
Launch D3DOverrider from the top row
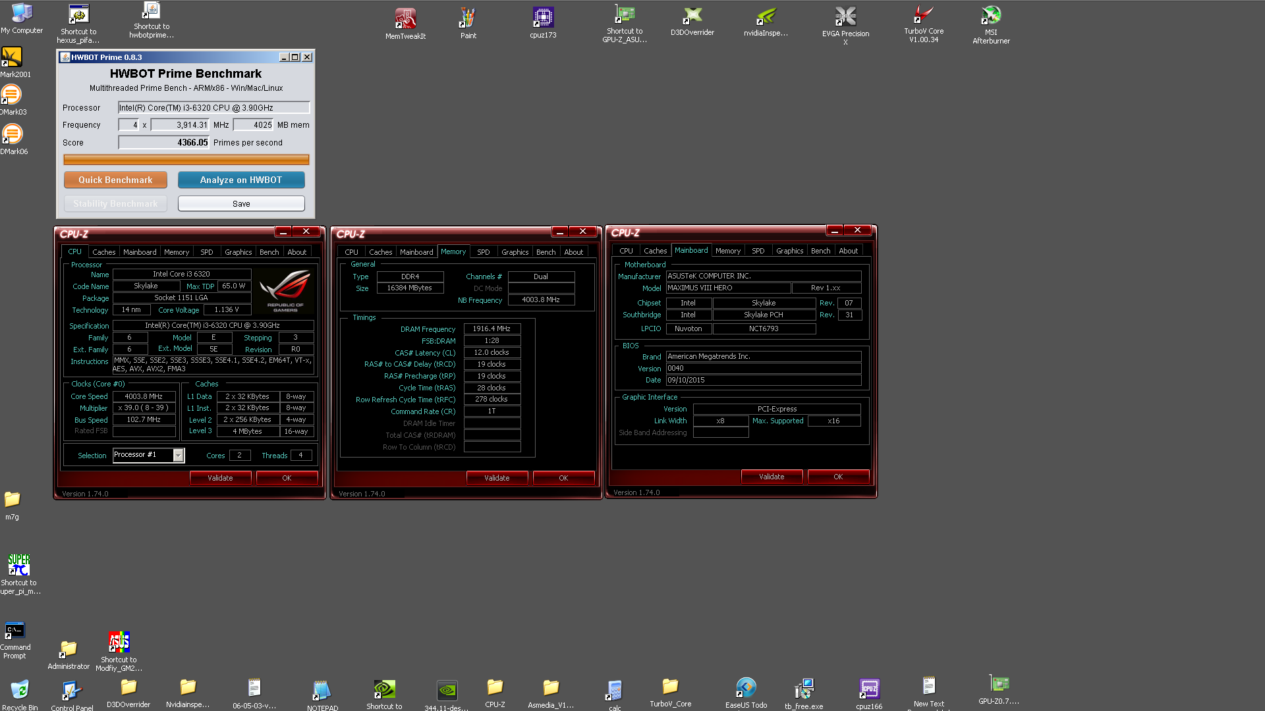[692, 21]
